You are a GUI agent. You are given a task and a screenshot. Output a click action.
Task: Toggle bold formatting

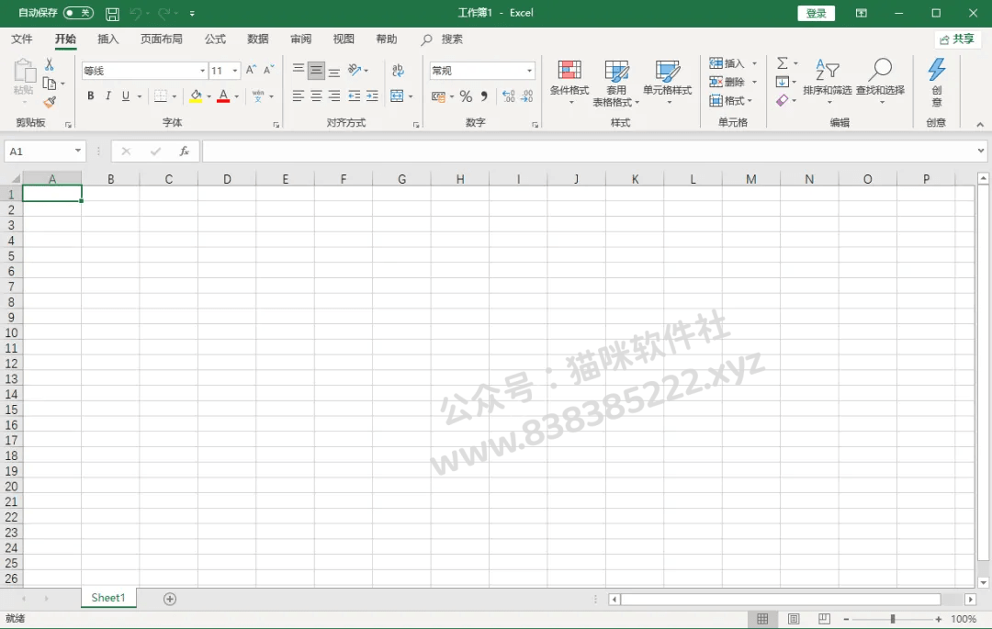pos(90,96)
